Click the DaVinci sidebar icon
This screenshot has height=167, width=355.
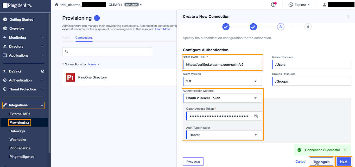pyautogui.click(x=5, y=71)
